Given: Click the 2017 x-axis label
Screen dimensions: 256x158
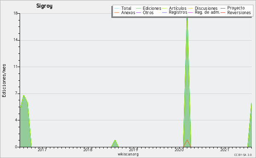Looking at the screenshot, I should [x=42, y=149].
